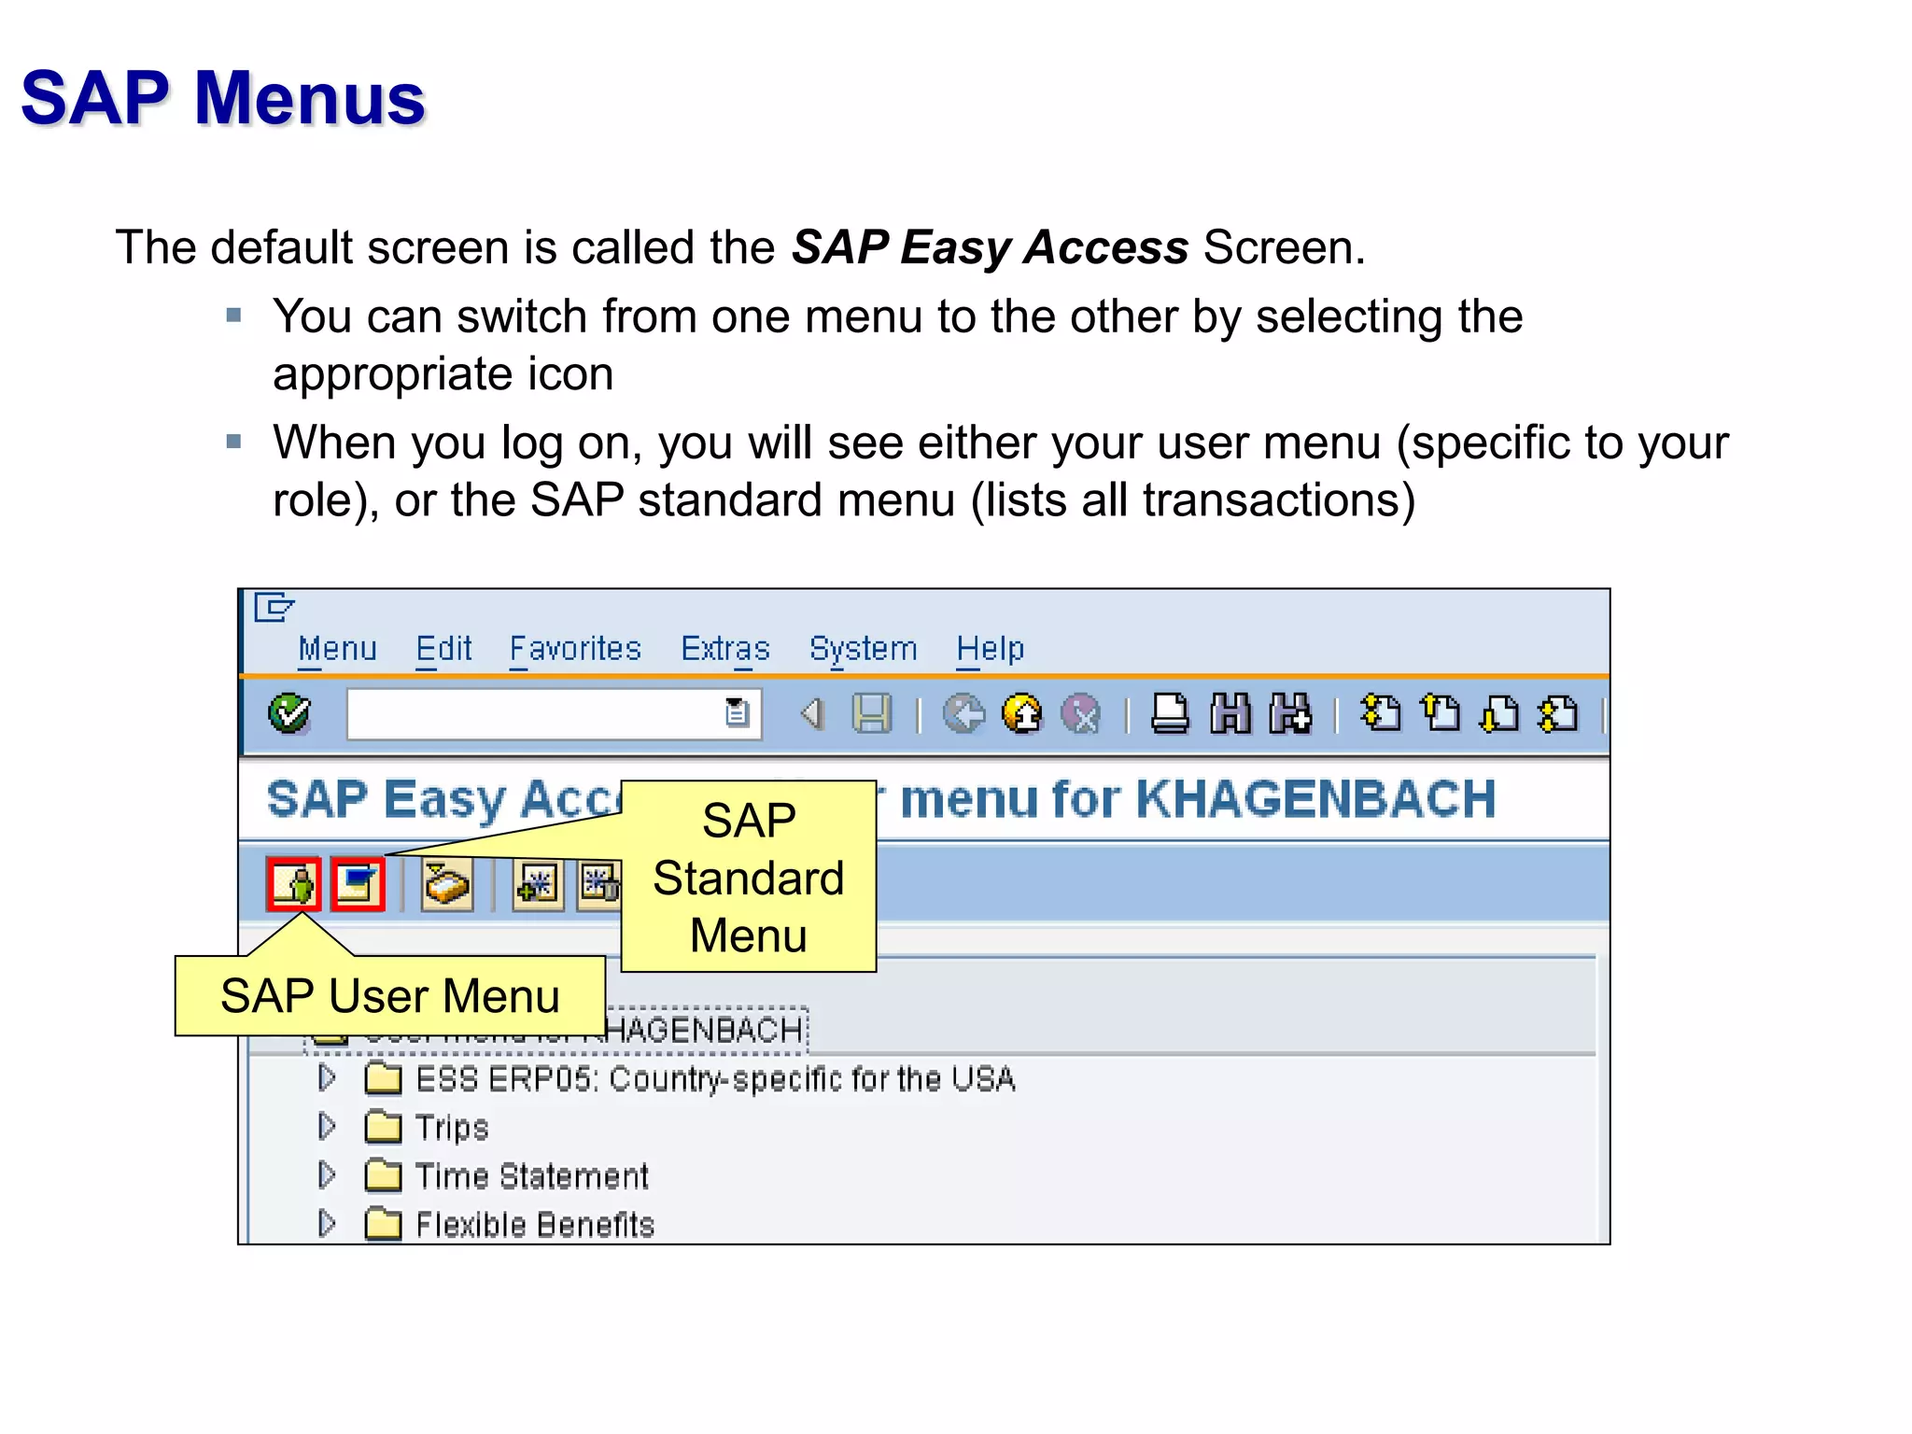Open the System menu

[863, 648]
